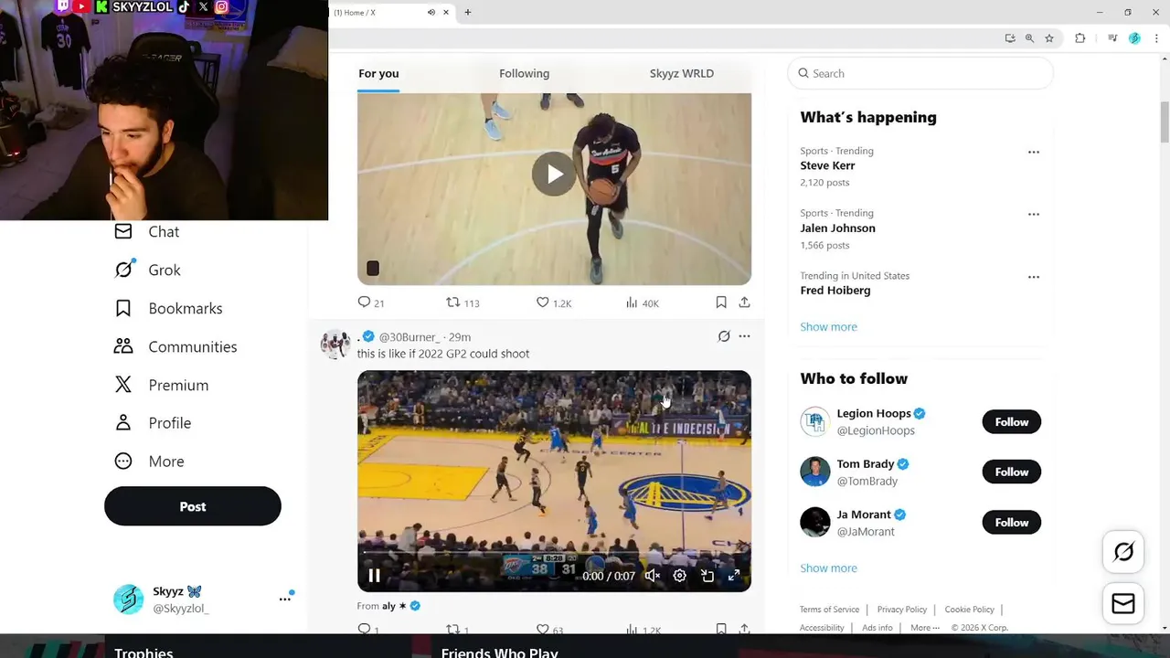Expand video to fullscreen
Screen dimensions: 1170x658
point(733,576)
